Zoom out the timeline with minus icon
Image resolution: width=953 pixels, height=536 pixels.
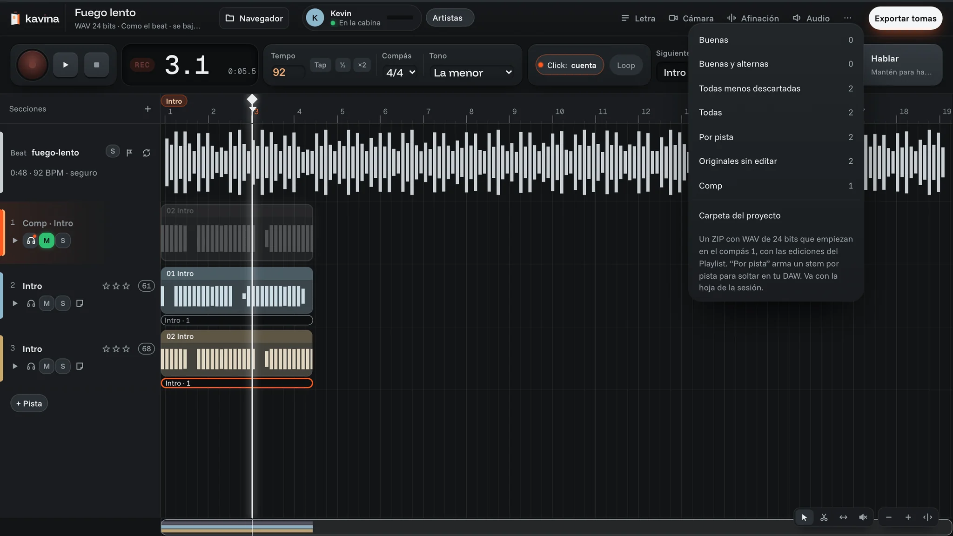point(889,517)
